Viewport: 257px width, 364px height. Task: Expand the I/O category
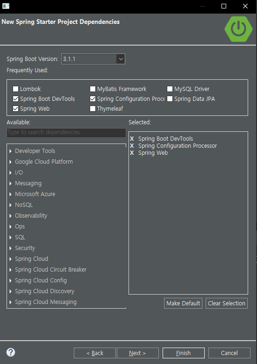coord(10,173)
